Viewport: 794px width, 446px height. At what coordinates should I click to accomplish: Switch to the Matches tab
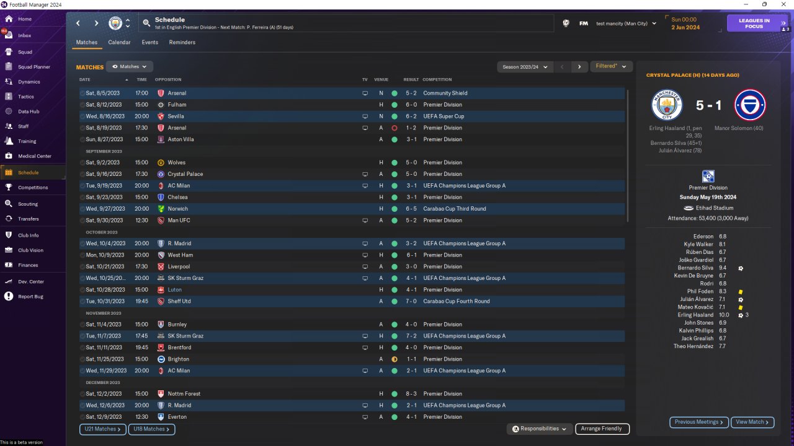coord(87,43)
